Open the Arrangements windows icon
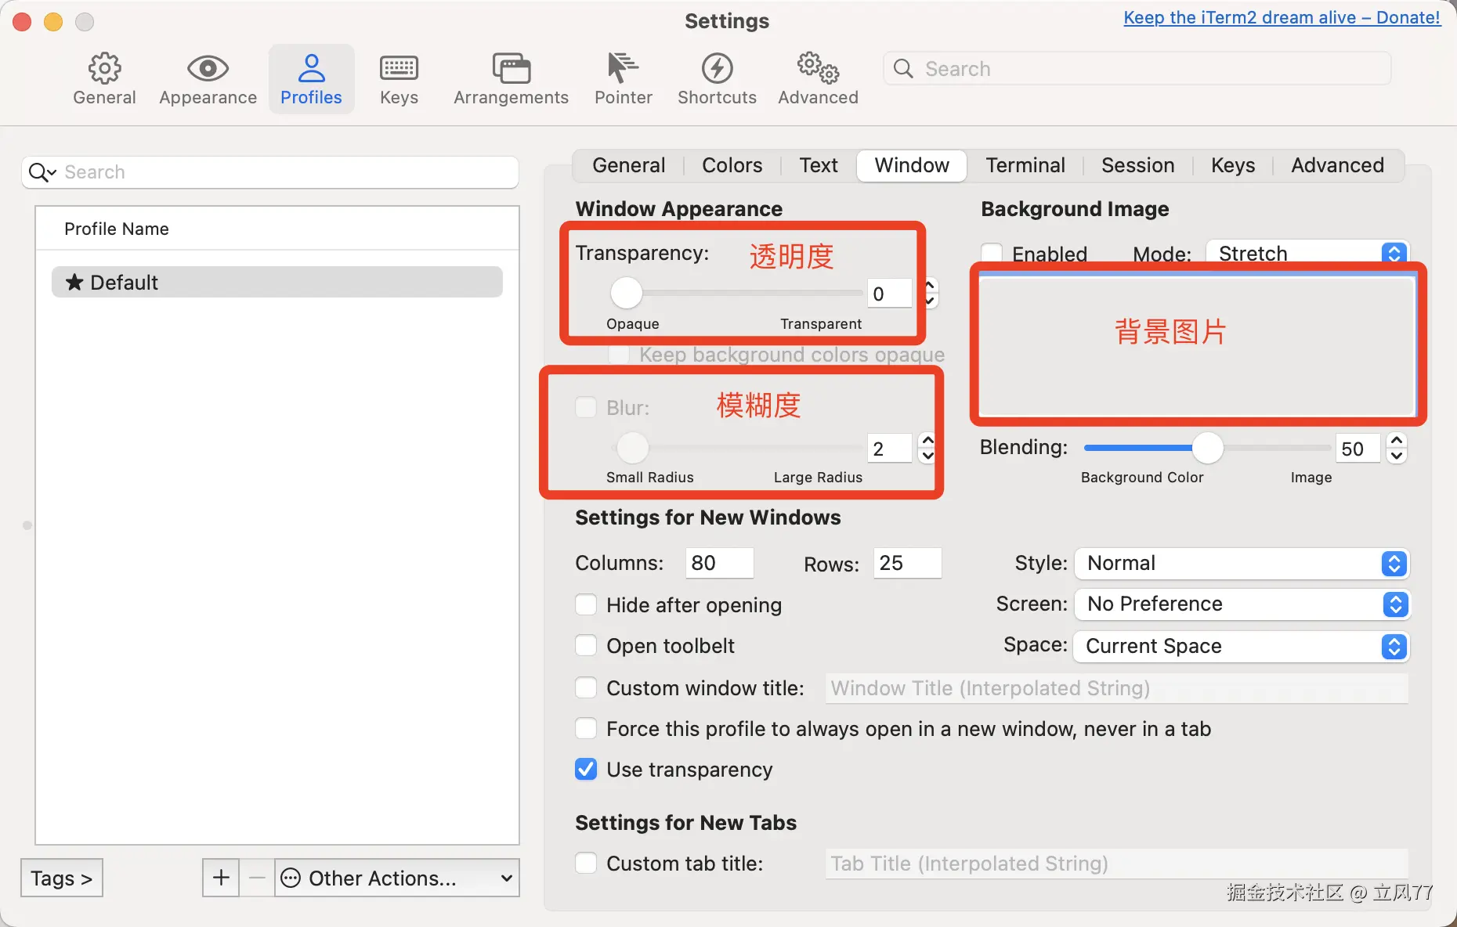Image resolution: width=1457 pixels, height=927 pixels. click(511, 69)
